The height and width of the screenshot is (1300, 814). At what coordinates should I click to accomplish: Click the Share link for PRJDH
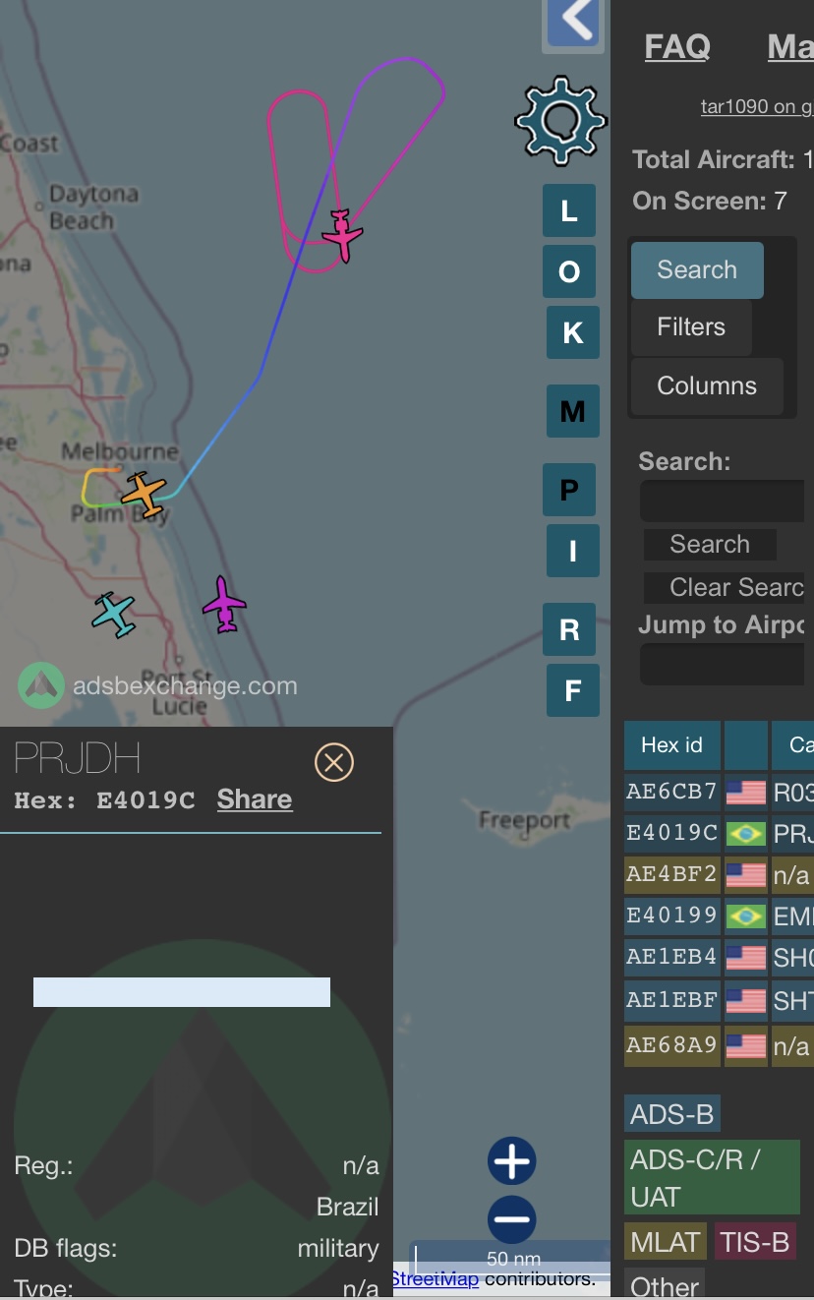[255, 799]
